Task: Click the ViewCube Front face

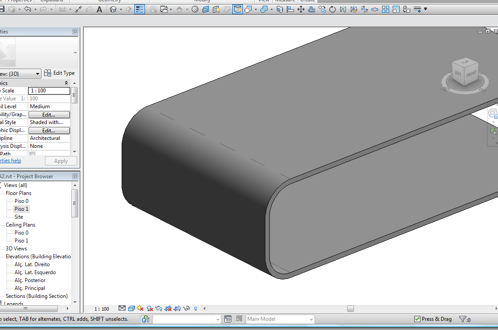Action: tap(471, 74)
